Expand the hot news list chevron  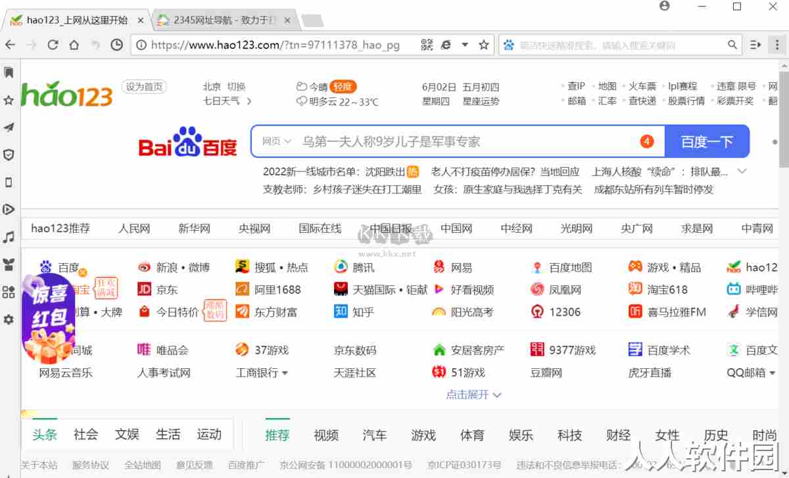pyautogui.click(x=742, y=172)
